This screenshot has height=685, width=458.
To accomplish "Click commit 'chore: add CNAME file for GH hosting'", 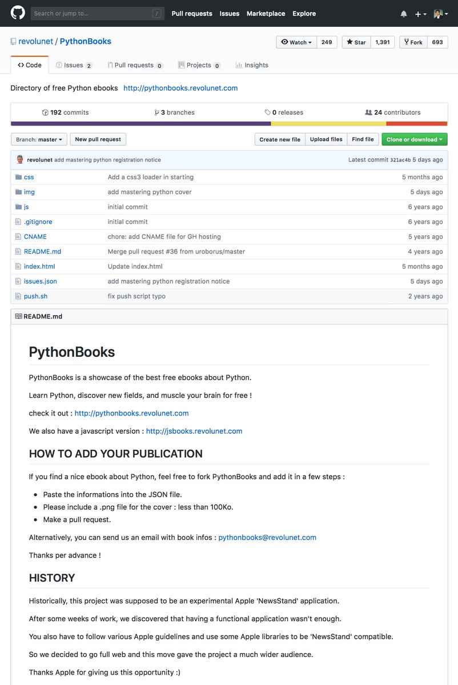I will [x=164, y=236].
